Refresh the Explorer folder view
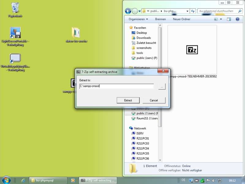This screenshot has width=245, height=184. pyautogui.click(x=193, y=11)
